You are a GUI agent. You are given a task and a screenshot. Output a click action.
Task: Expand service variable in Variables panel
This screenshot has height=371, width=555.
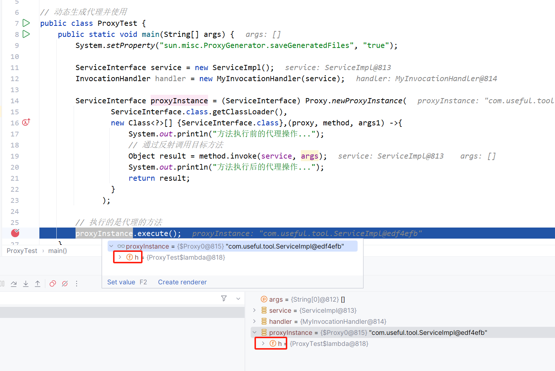(x=254, y=310)
